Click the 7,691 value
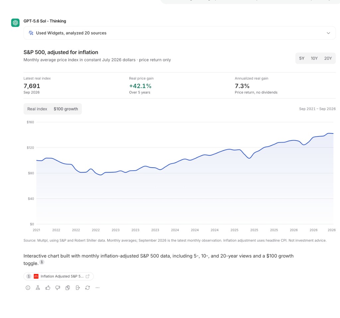Image resolution: width=340 pixels, height=318 pixels. click(32, 86)
